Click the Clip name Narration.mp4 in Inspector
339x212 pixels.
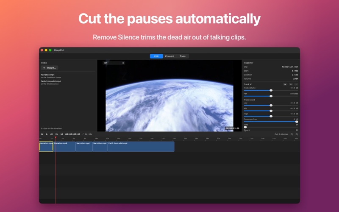pos(290,67)
